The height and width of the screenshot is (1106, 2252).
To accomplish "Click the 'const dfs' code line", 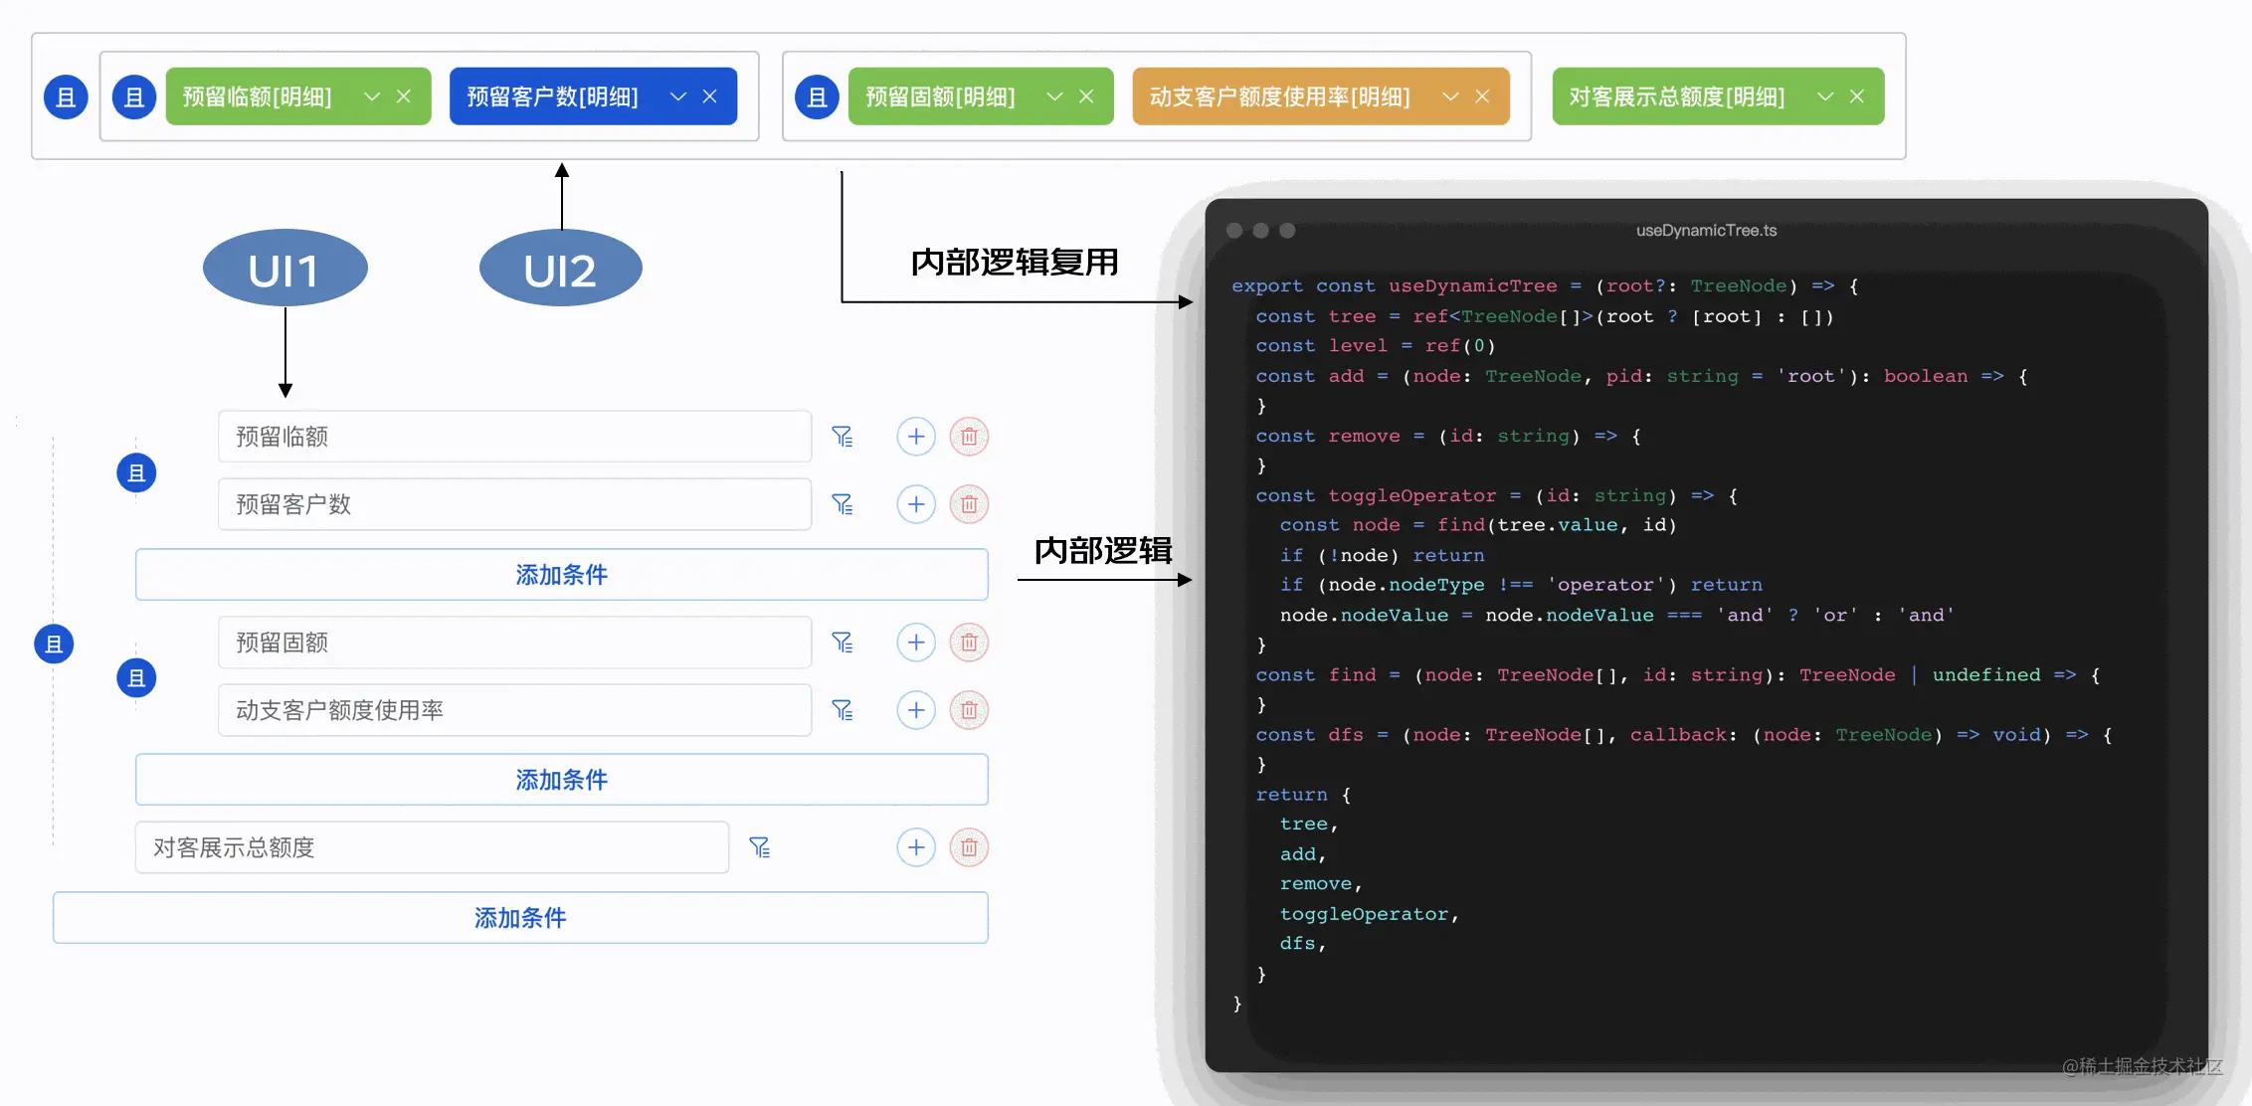I will (1684, 735).
